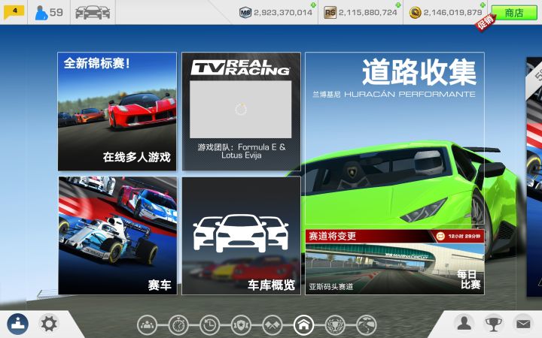542x338 pixels.
Task: Play the Real Racing TV video
Action: pyautogui.click(x=241, y=110)
